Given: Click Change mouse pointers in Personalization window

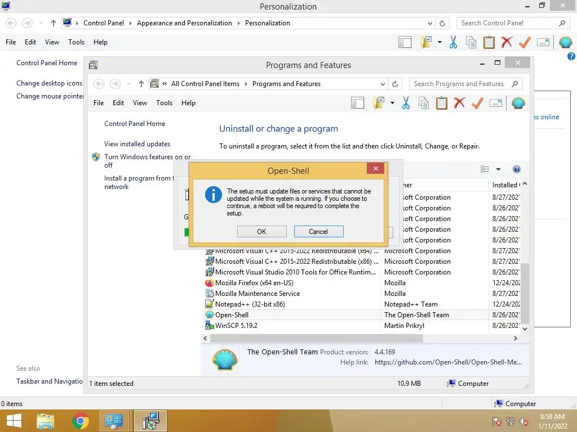Looking at the screenshot, I should pyautogui.click(x=50, y=96).
